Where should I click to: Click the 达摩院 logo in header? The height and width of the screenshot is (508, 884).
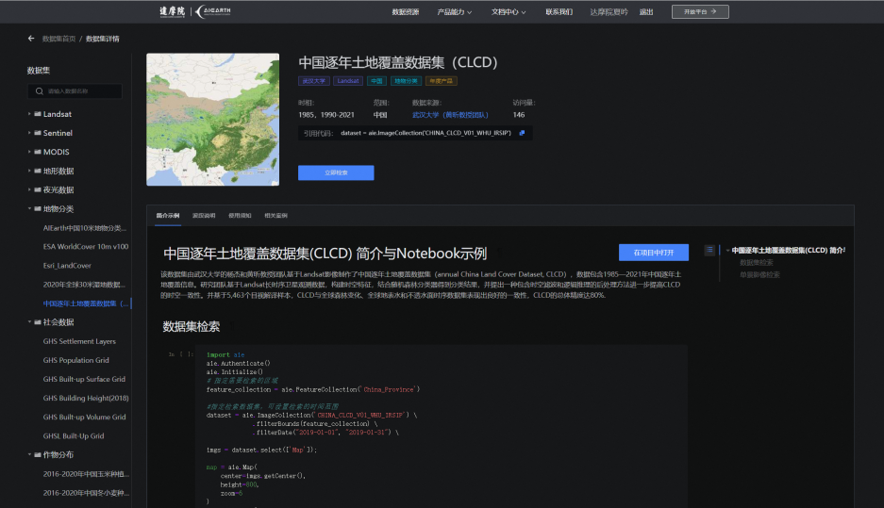172,11
